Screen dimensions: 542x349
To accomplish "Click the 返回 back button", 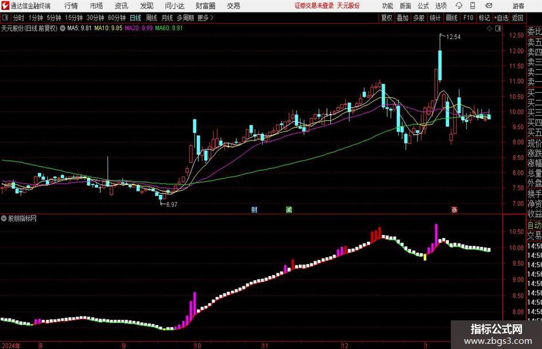I will [x=517, y=18].
